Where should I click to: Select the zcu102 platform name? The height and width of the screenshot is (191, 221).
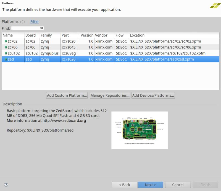pos(14,53)
